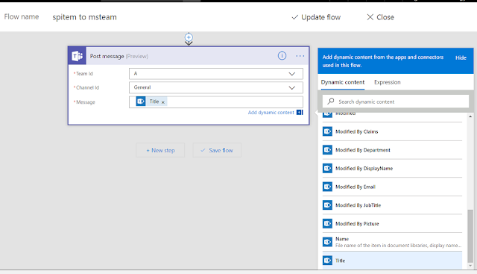Switch to the Dynamic content tab

(343, 82)
